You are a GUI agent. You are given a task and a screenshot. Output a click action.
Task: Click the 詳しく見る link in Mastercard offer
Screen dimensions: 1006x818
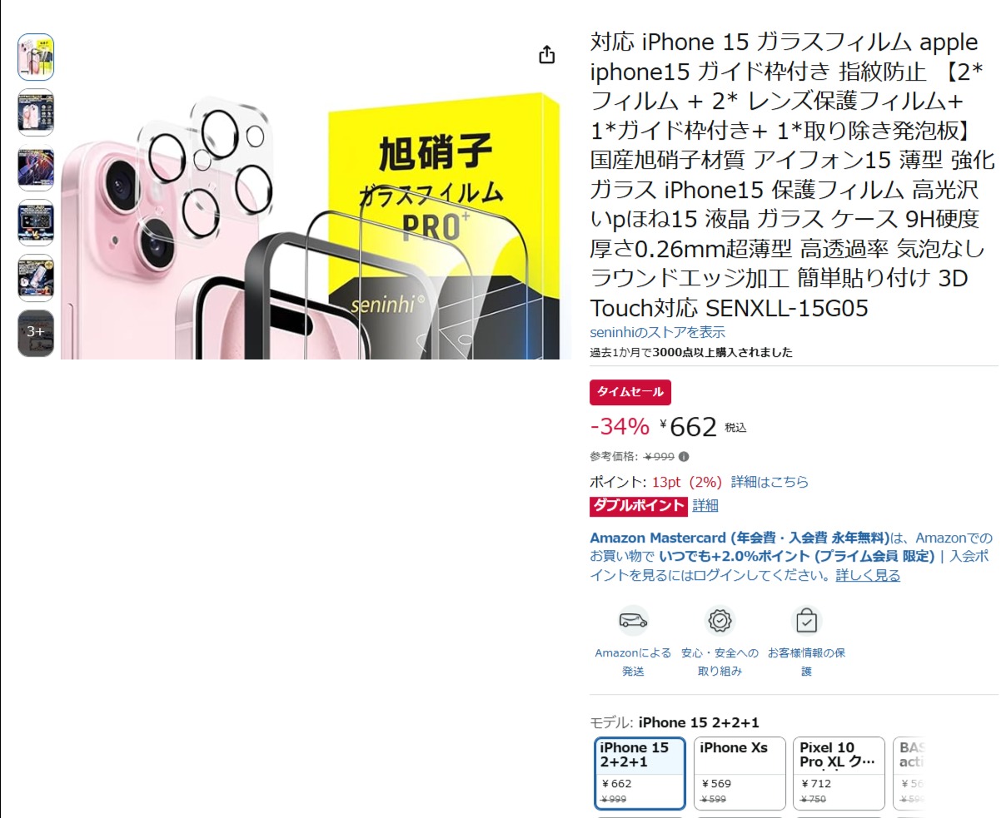point(868,575)
